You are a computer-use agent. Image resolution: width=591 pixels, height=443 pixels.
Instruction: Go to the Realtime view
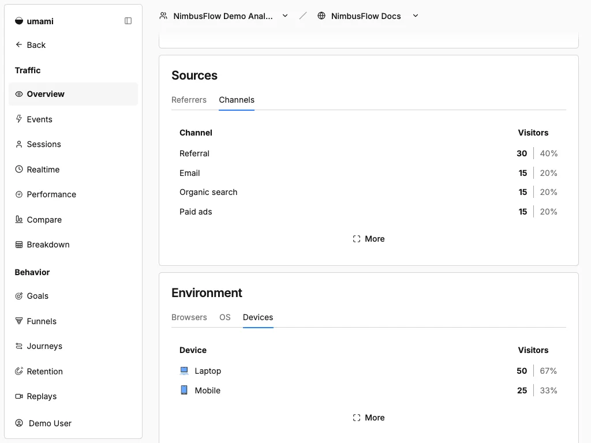click(73, 169)
